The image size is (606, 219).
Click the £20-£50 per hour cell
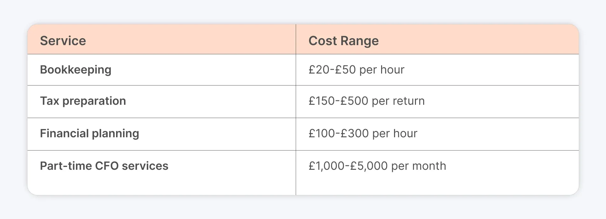(356, 70)
